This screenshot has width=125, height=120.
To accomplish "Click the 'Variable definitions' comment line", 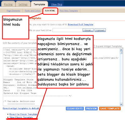I will pyautogui.click(x=19, y=101).
